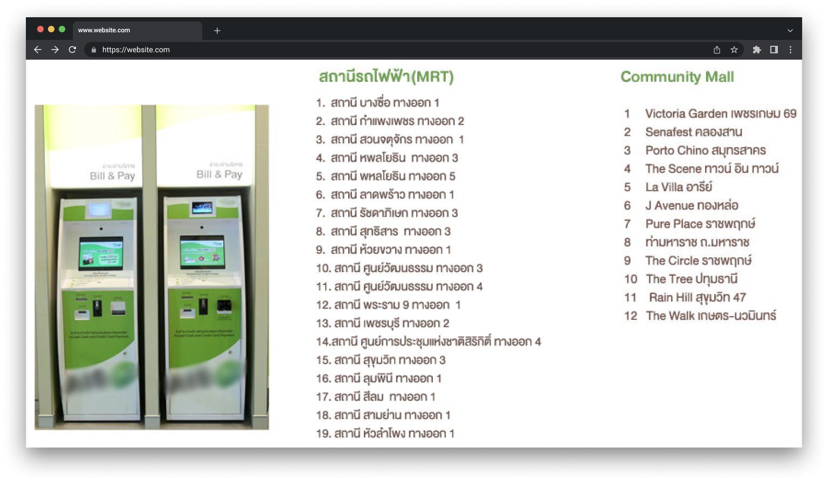This screenshot has width=828, height=482.
Task: Click 'The Walk เกษตร-นวมินทร์' entry
Action: coord(711,316)
